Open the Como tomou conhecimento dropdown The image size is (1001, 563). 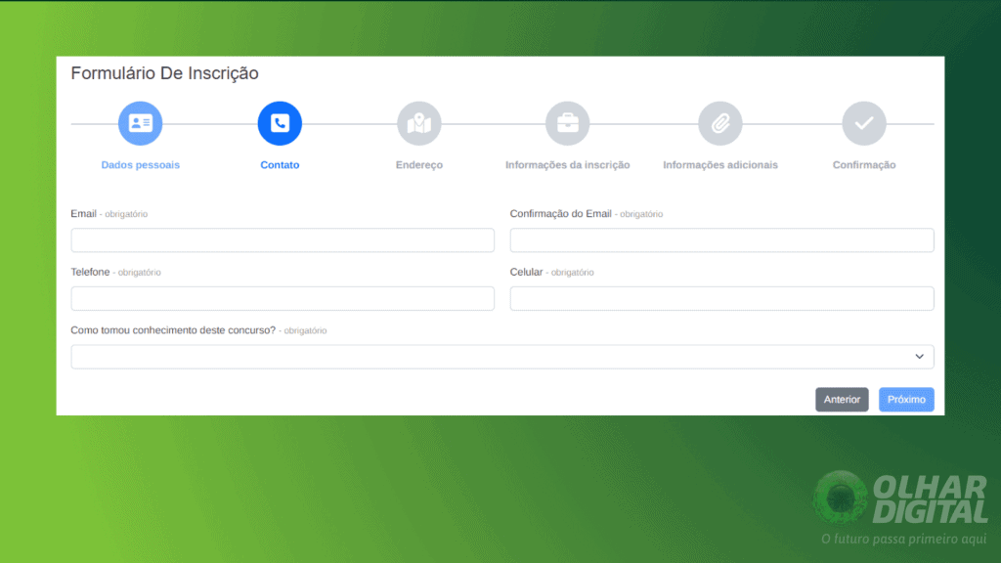tap(502, 357)
